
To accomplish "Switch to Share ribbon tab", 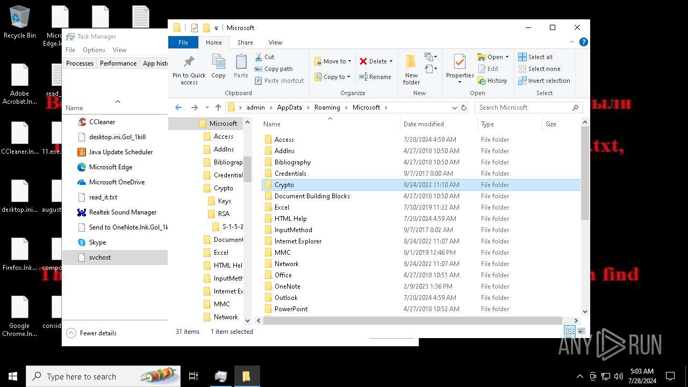I will click(245, 42).
